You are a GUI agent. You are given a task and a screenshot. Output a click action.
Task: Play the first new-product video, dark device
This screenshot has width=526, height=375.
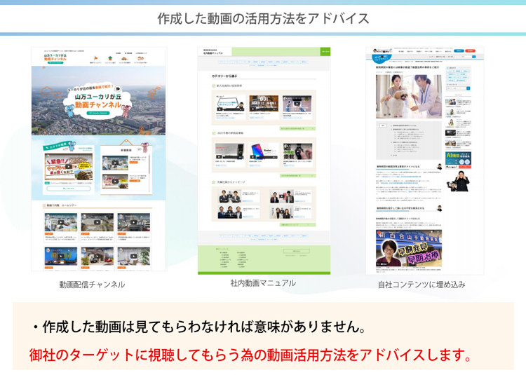(x=230, y=151)
